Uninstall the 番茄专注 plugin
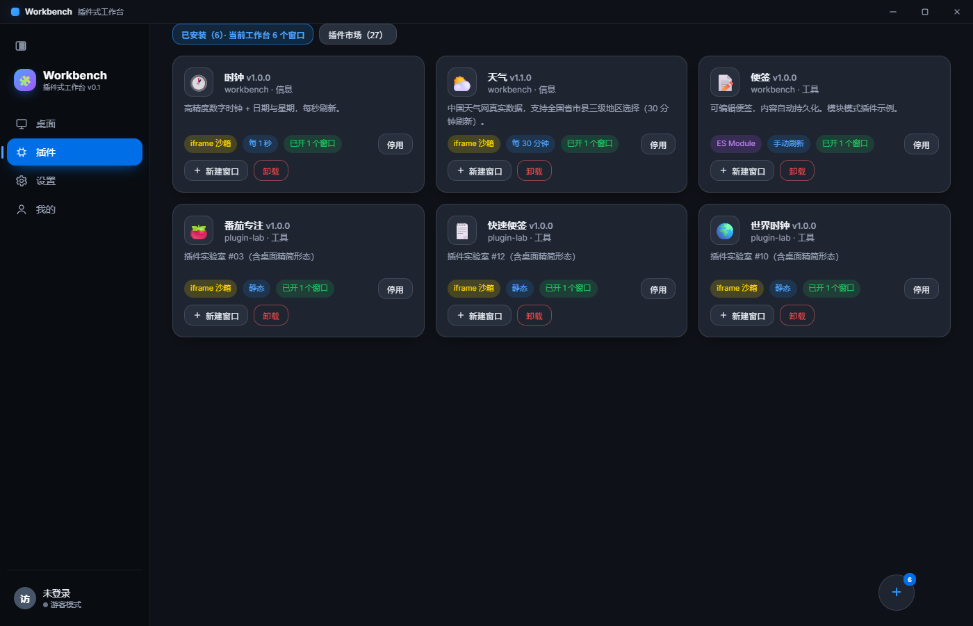Viewport: 973px width, 626px height. click(x=271, y=316)
